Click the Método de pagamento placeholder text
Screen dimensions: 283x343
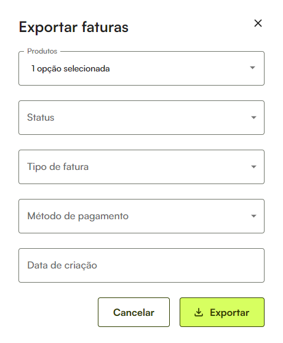pyautogui.click(x=78, y=216)
